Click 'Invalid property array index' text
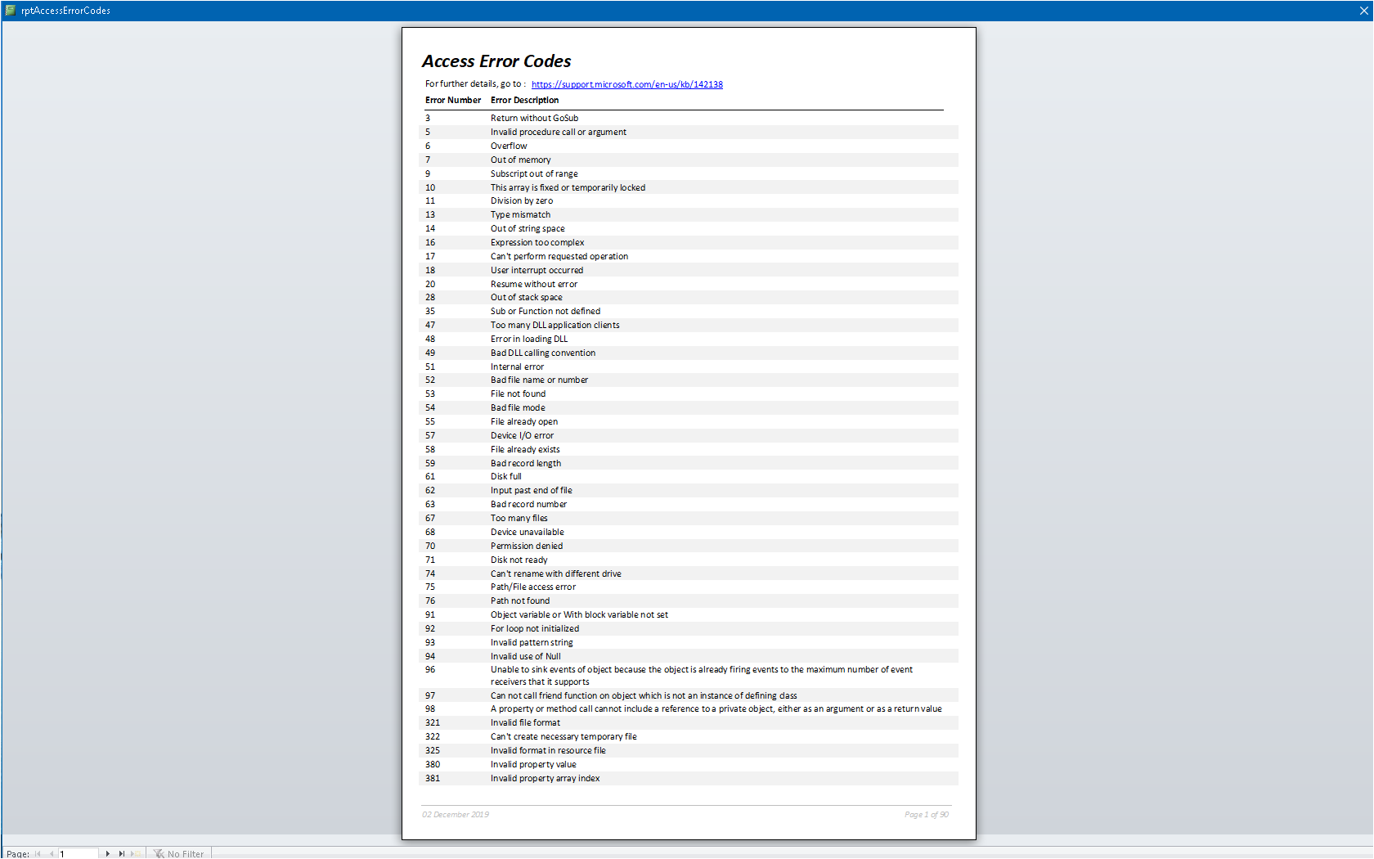The image size is (1374, 859). [546, 779]
